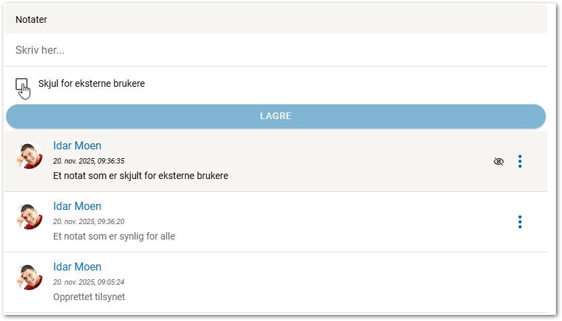This screenshot has width=562, height=321.
Task: Click the avatar beside "Opprettet tilsynet" note
Action: 29,277
